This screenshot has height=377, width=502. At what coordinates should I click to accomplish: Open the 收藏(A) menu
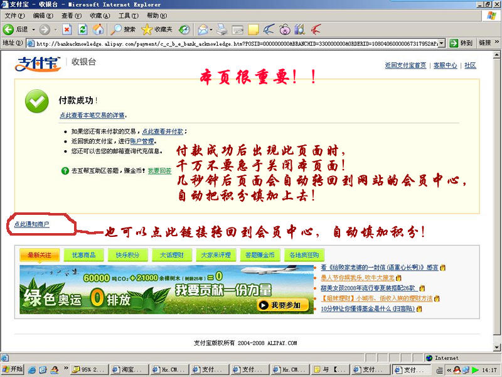[x=100, y=15]
